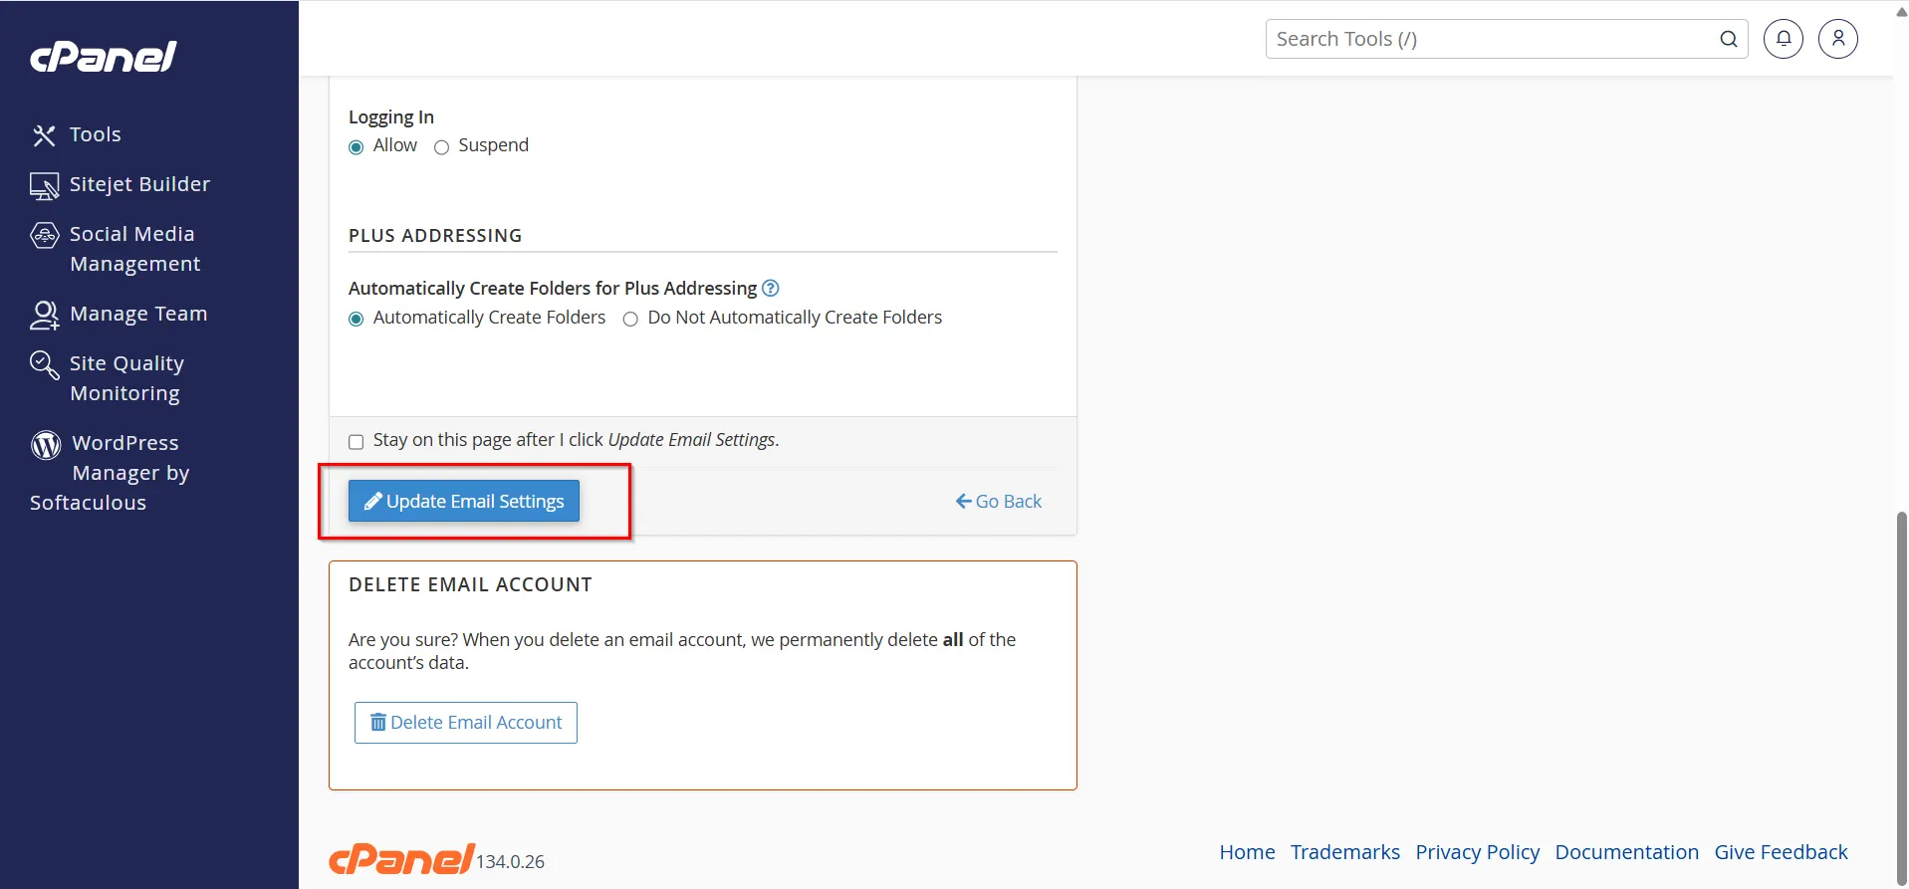
Task: Click the footer cPanel logo
Action: [401, 858]
